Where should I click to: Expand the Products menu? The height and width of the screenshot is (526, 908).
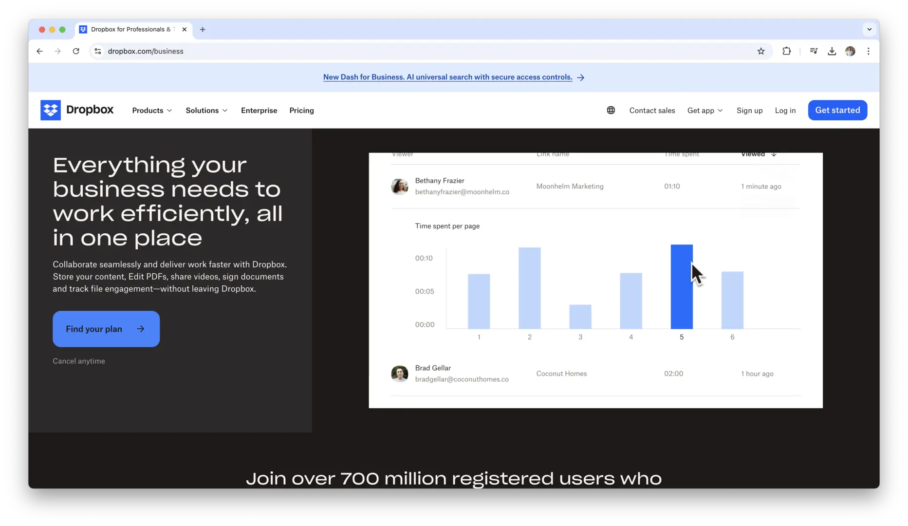click(152, 111)
